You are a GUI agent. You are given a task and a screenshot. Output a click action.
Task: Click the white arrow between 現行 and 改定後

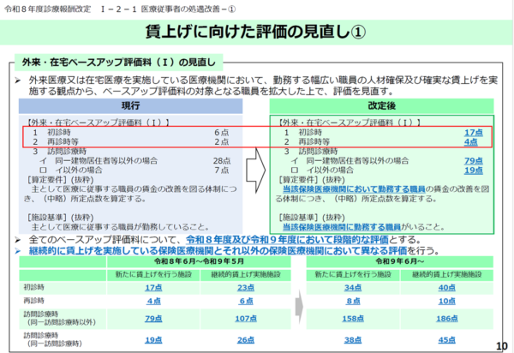click(x=257, y=159)
